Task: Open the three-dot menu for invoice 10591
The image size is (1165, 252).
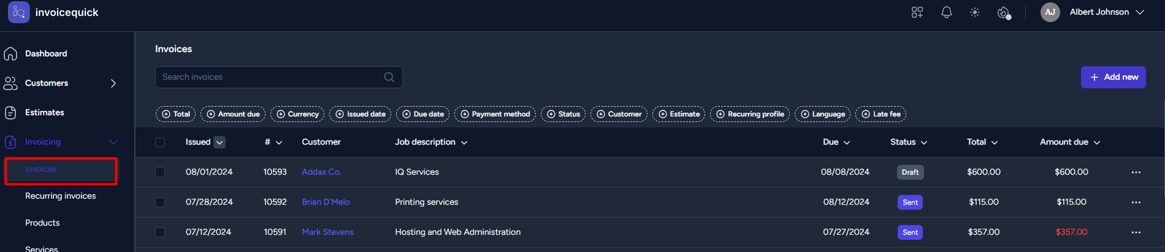Action: (1136, 232)
